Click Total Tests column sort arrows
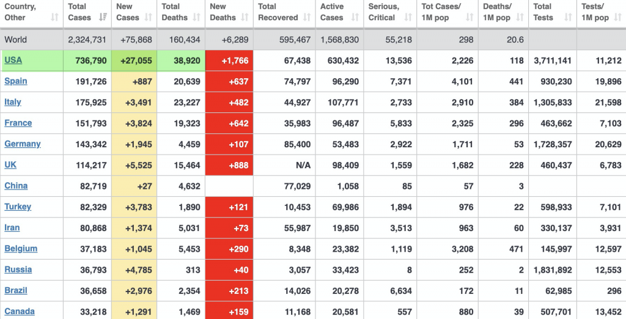The height and width of the screenshot is (319, 626). click(569, 18)
